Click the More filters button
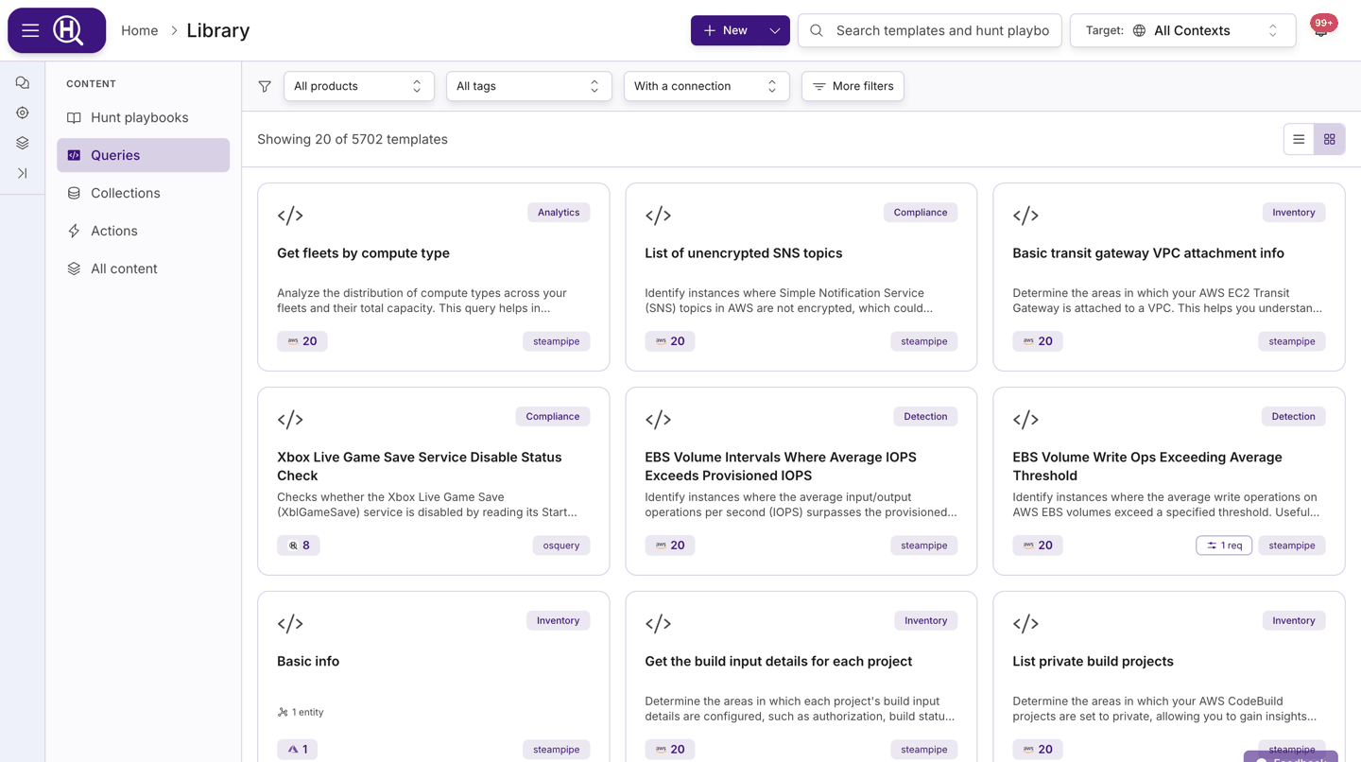Screen dimensions: 1361x762 (x=853, y=86)
